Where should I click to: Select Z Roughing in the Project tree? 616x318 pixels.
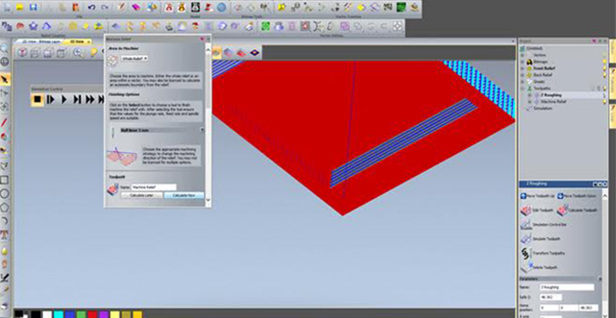click(x=551, y=95)
